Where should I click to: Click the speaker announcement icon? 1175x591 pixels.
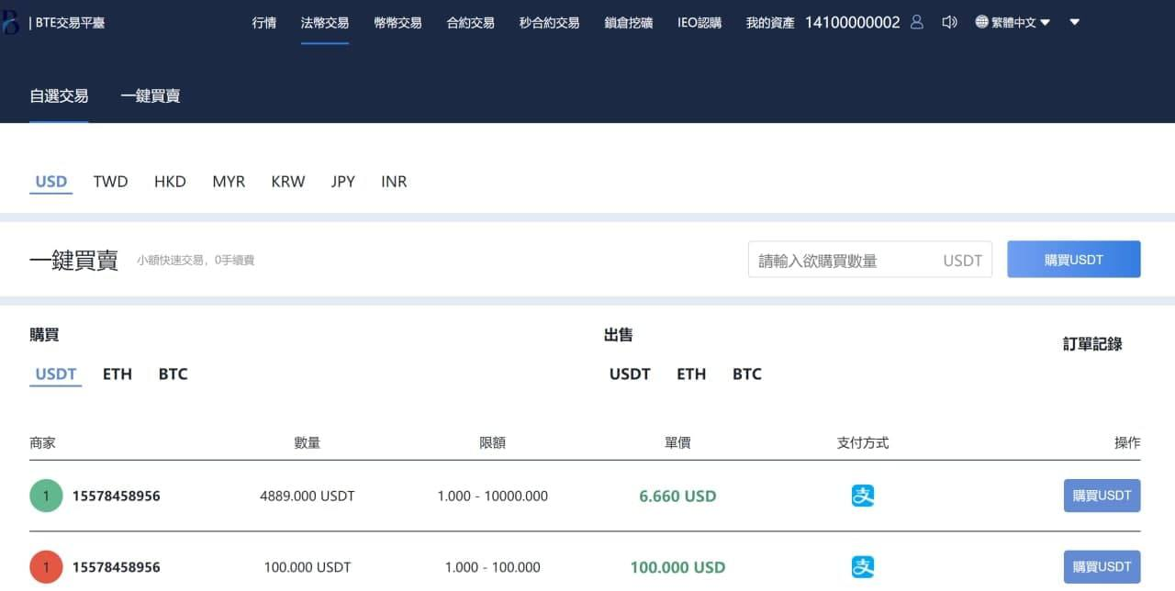tap(950, 22)
